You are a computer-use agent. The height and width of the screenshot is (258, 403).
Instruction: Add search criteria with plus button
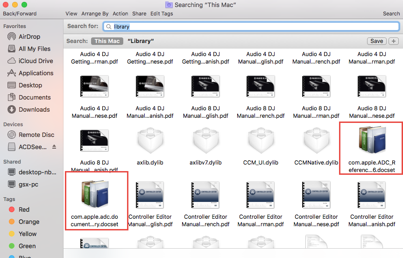pos(394,41)
